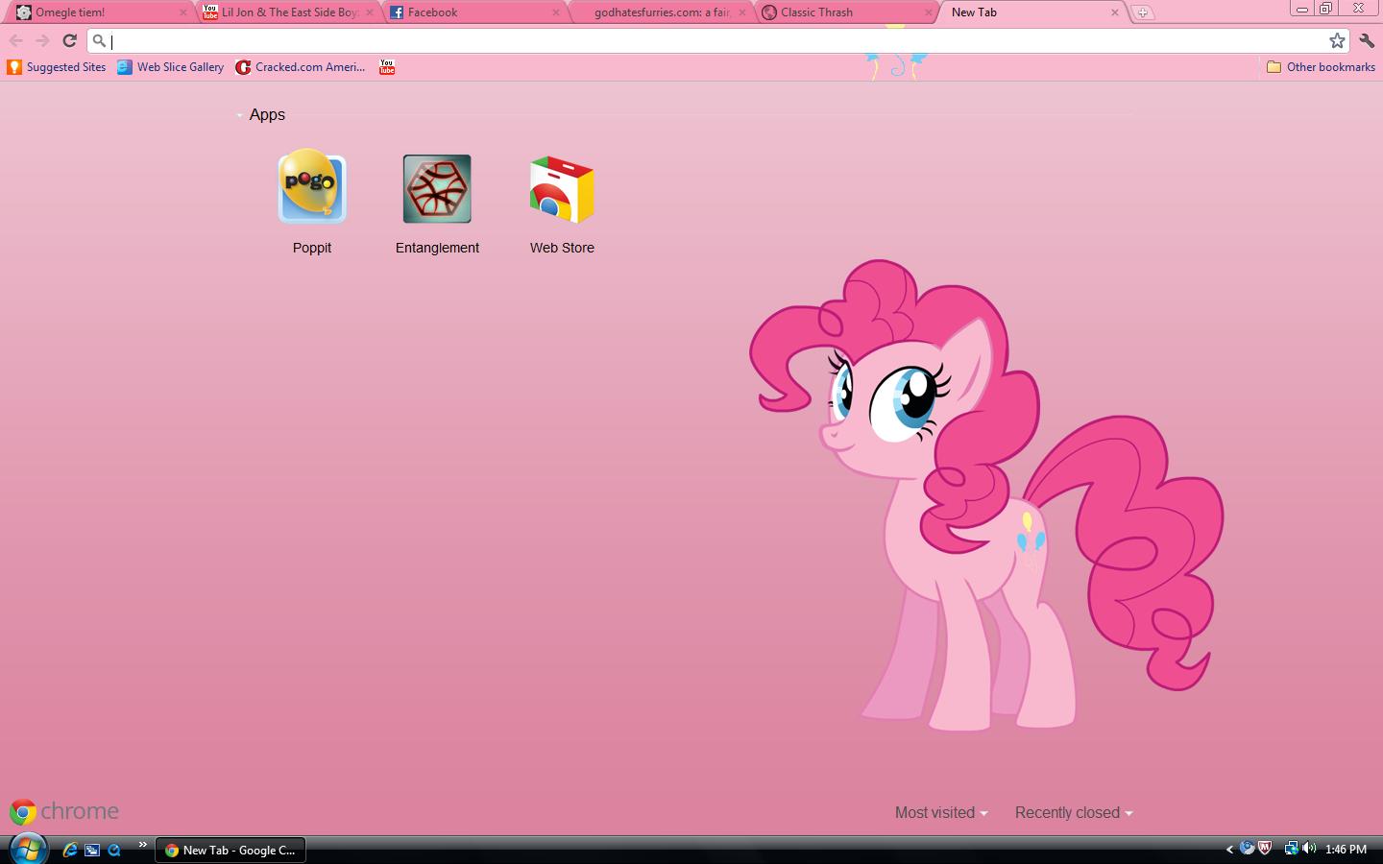Image resolution: width=1383 pixels, height=864 pixels.
Task: Expand the Most visited menu
Action: [941, 812]
